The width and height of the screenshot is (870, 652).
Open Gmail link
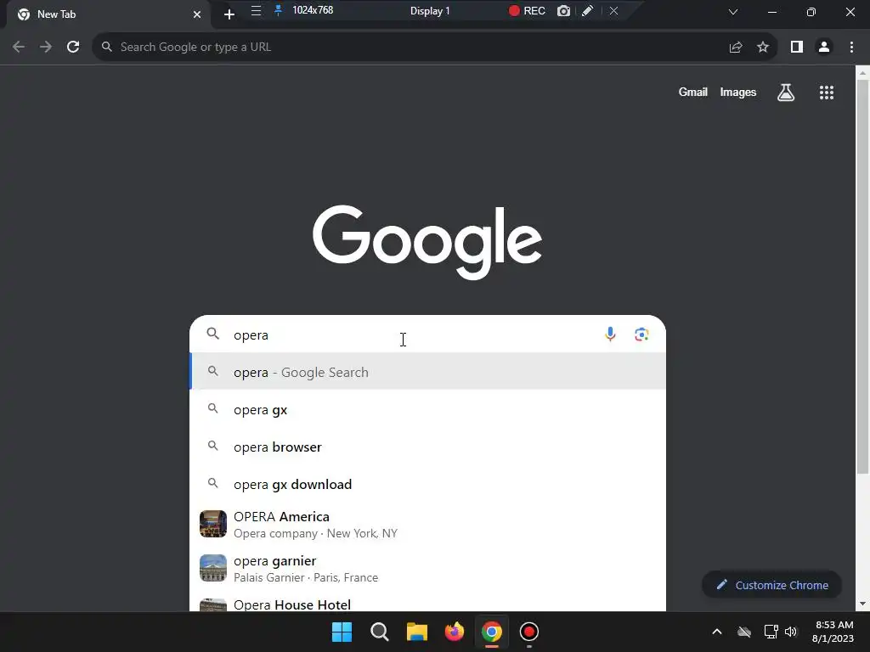[693, 92]
